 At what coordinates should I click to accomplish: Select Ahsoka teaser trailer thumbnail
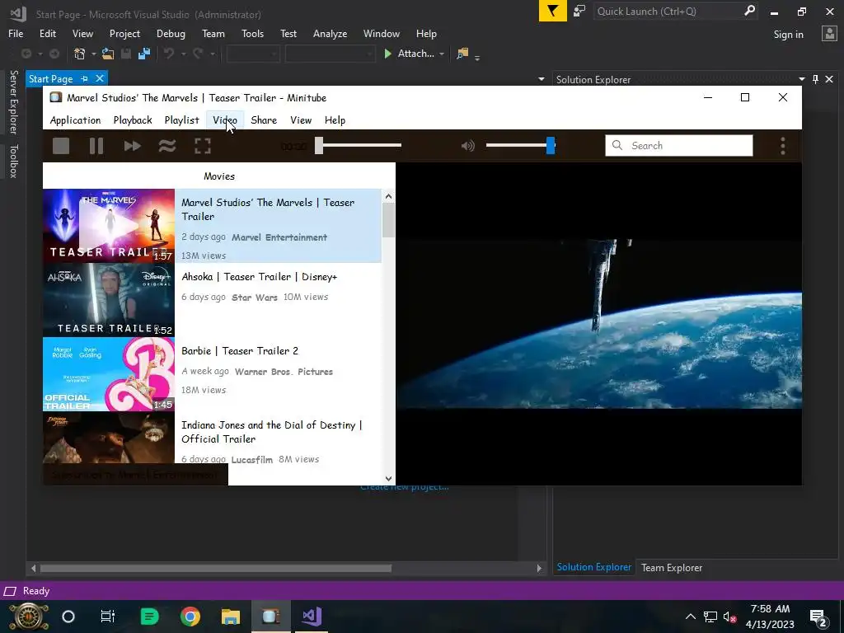coord(109,300)
